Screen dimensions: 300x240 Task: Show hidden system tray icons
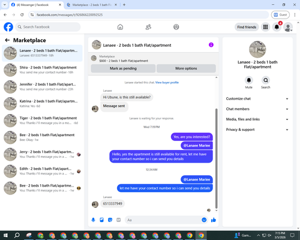click(258, 235)
